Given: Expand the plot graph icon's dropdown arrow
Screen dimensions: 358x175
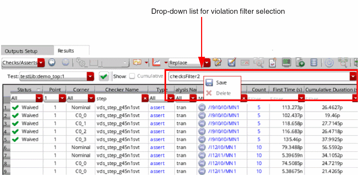Looking at the screenshot, I should pos(166,62).
